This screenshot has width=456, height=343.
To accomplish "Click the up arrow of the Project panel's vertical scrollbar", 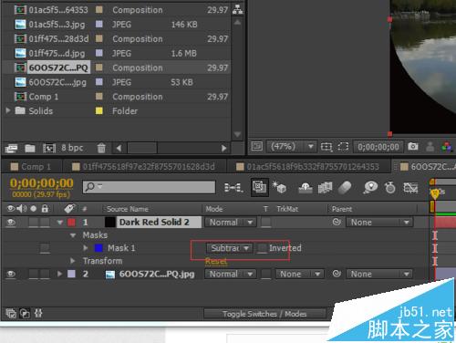I will (x=237, y=22).
